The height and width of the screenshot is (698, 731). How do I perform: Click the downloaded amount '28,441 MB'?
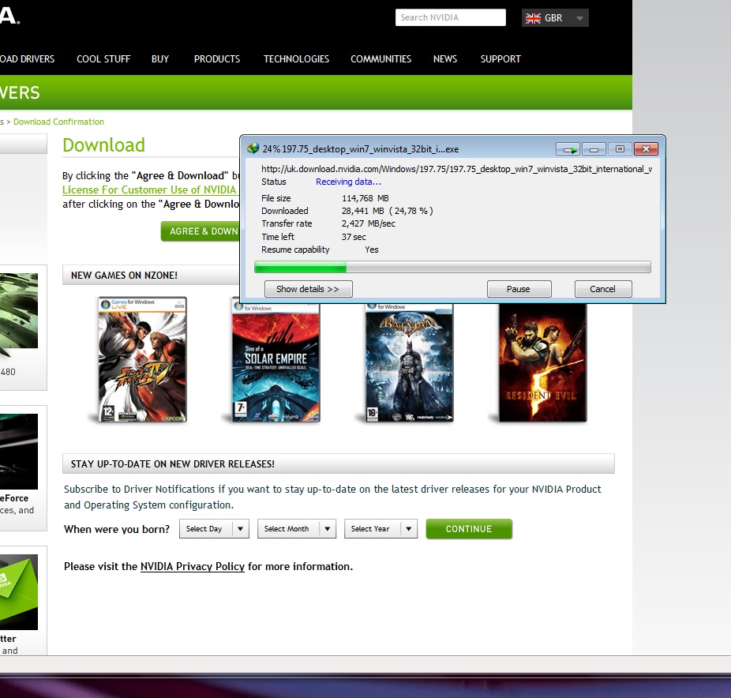[362, 212]
